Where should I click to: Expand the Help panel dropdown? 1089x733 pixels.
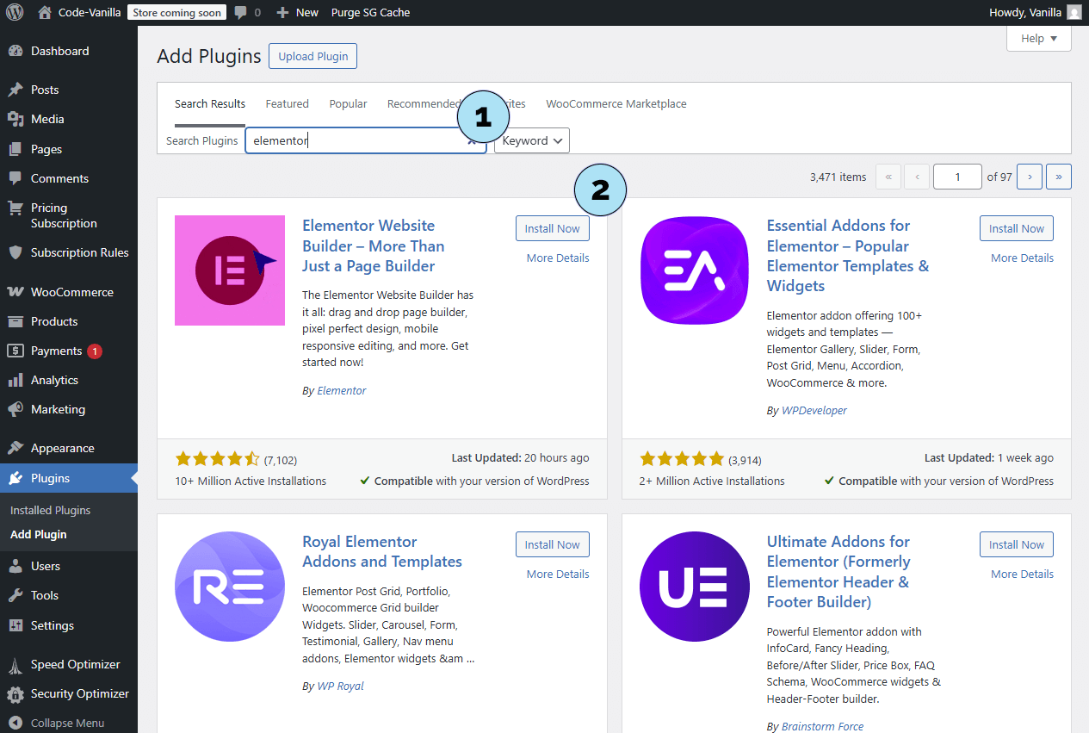(x=1038, y=38)
